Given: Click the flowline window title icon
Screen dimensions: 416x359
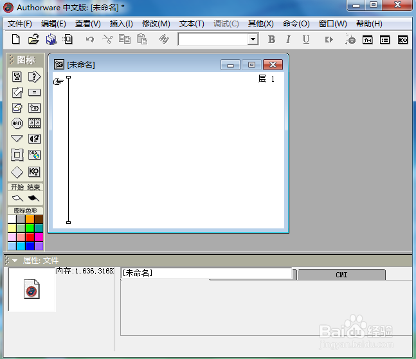Looking at the screenshot, I should pyautogui.click(x=59, y=64).
